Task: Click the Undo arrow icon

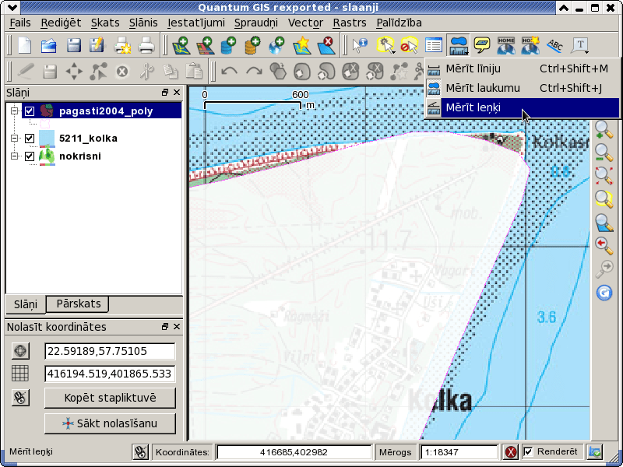Action: [229, 72]
